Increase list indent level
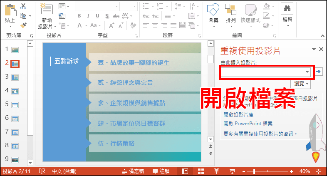 pos(155,16)
